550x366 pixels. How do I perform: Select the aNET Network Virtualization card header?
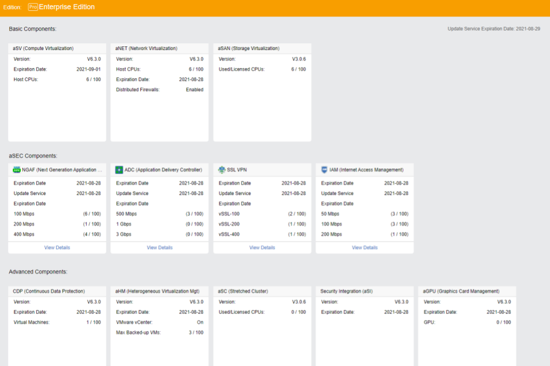coord(146,48)
